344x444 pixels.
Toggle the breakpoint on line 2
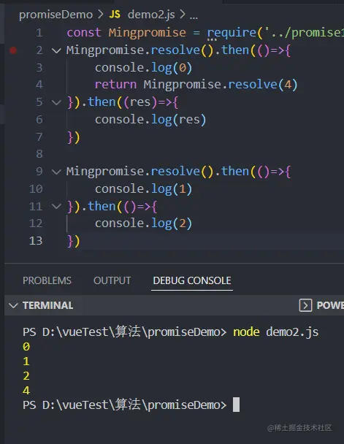click(x=13, y=50)
